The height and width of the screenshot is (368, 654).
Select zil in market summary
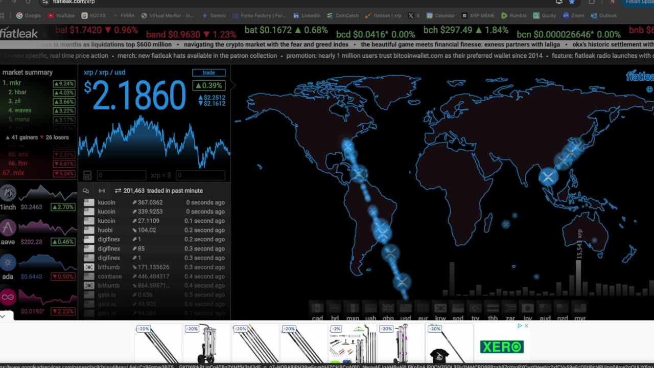click(39, 102)
